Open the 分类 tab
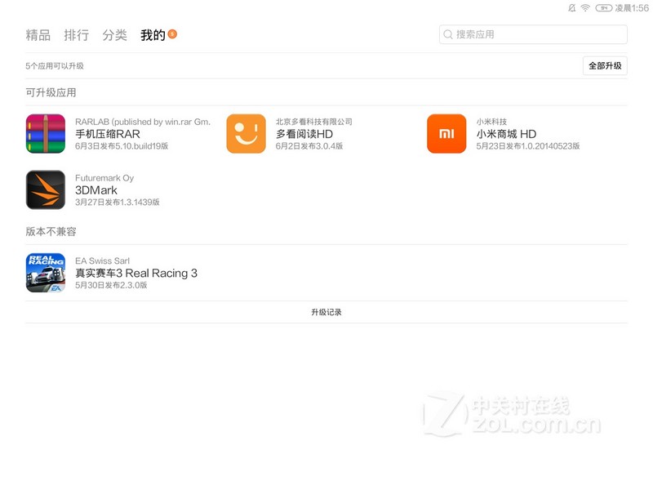This screenshot has width=653, height=490. (115, 35)
